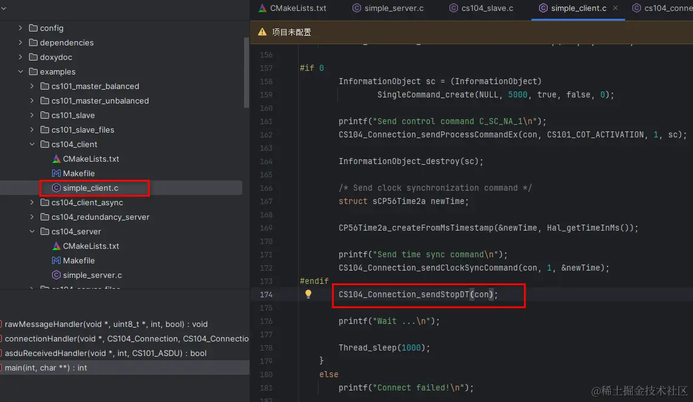Click the config folder icon

point(33,28)
